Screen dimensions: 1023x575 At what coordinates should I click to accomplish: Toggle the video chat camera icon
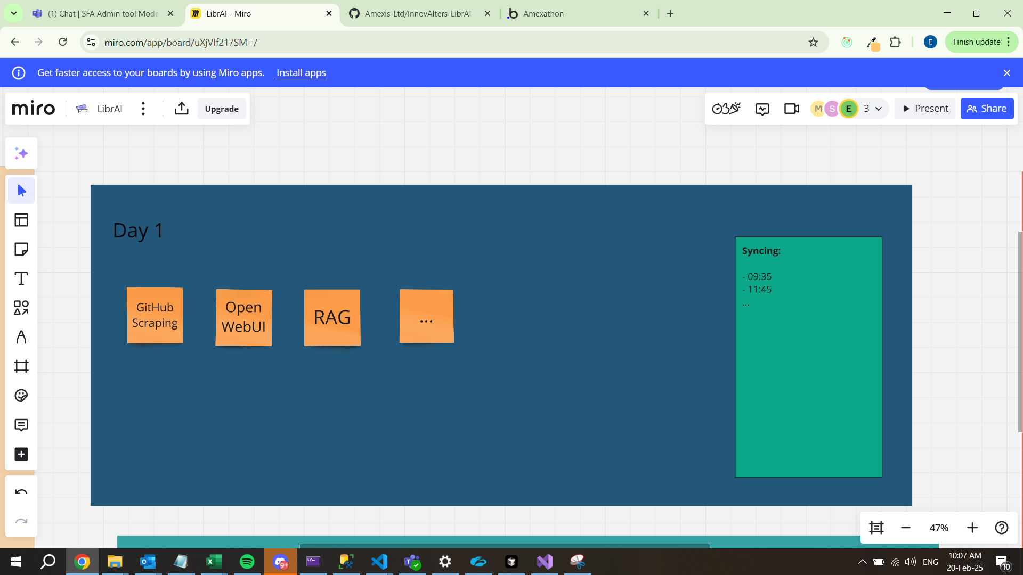tap(792, 109)
